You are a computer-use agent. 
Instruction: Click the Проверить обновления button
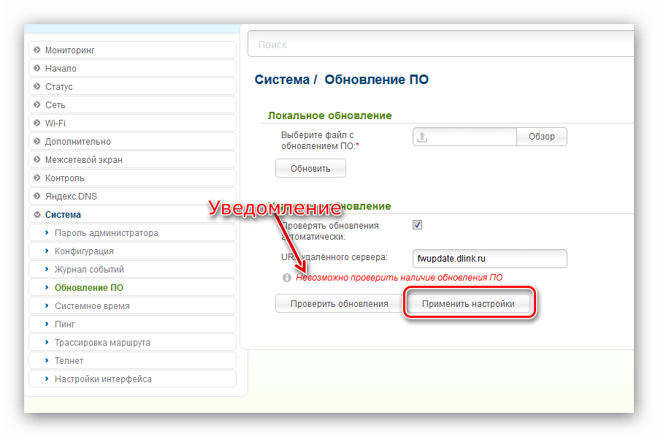tap(339, 303)
